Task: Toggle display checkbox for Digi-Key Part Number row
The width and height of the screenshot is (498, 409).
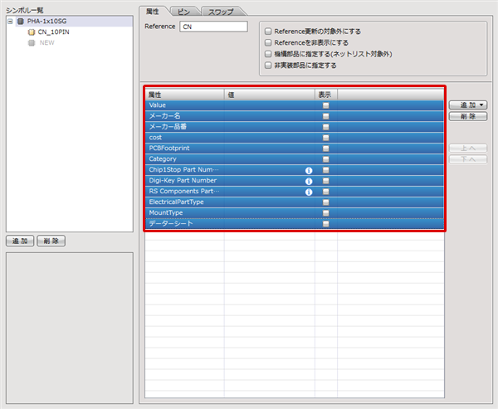Action: (326, 181)
